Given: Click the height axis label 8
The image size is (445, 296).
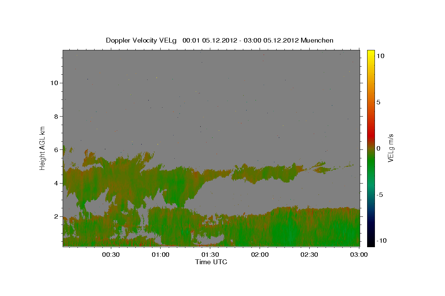Looking at the screenshot, I should 56,116.
